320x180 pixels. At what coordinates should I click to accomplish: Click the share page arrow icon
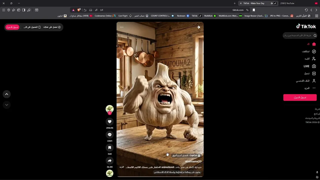[85, 10]
